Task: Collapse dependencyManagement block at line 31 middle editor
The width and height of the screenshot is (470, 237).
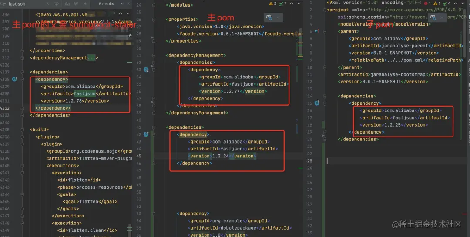Action: (154, 55)
